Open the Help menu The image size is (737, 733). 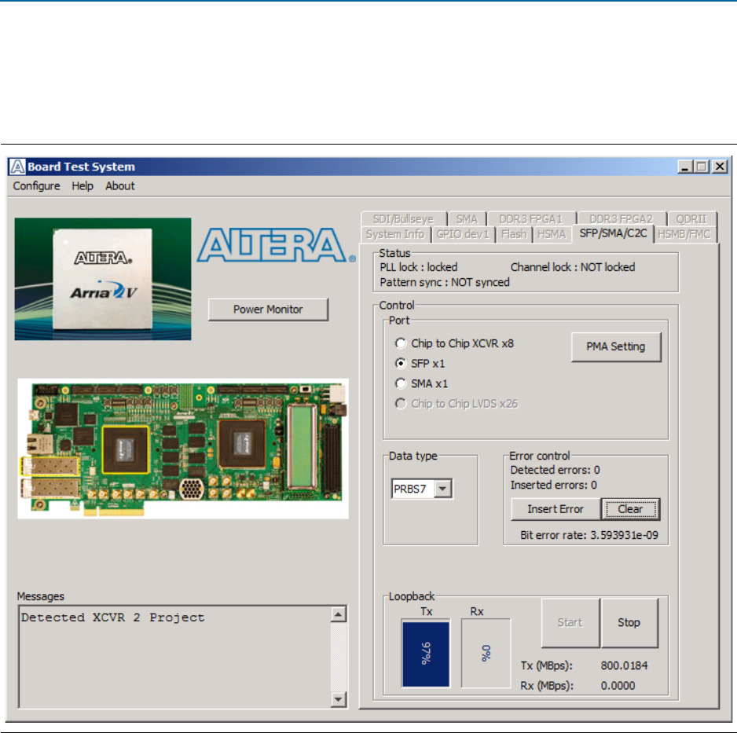point(82,186)
